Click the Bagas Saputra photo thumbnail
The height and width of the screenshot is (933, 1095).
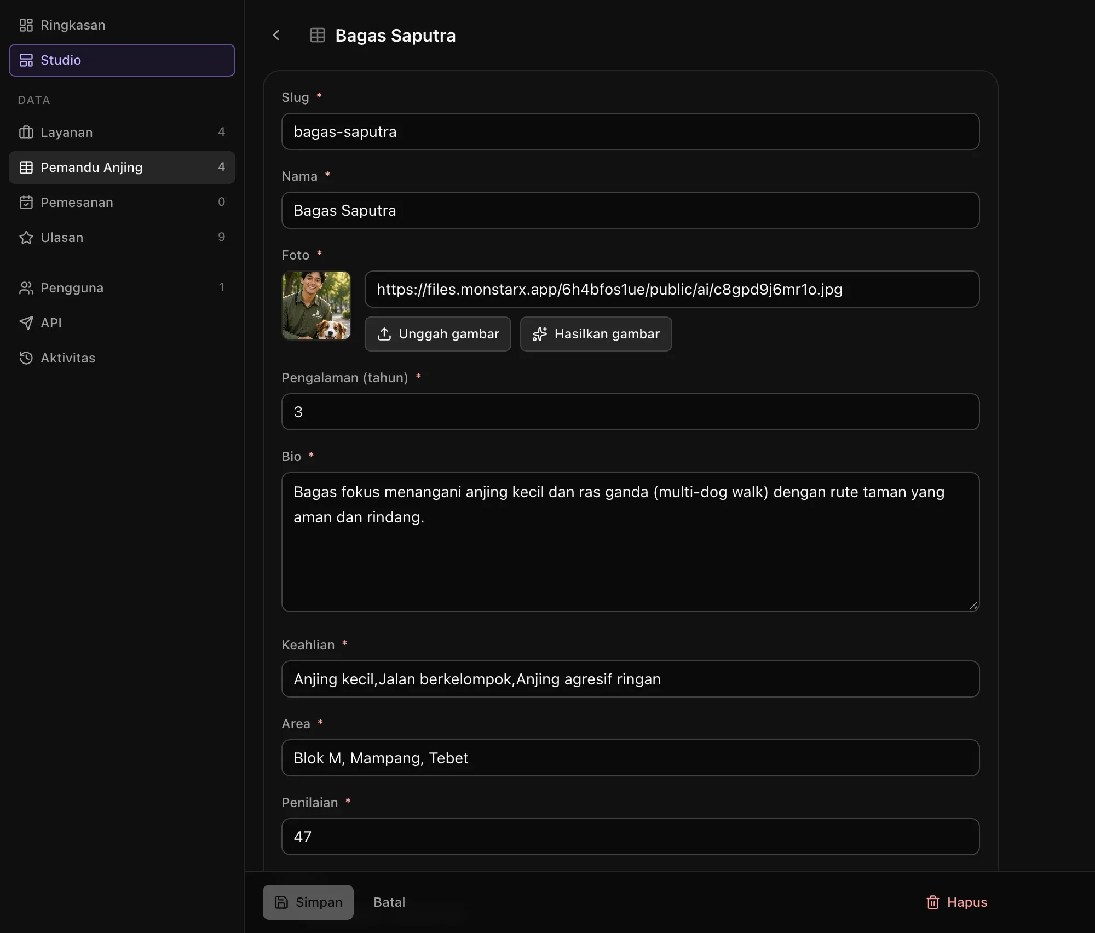(x=316, y=306)
